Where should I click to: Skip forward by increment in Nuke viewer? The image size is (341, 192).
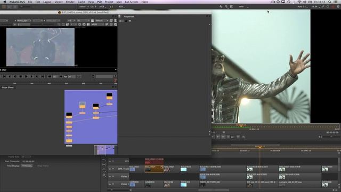pos(61,76)
